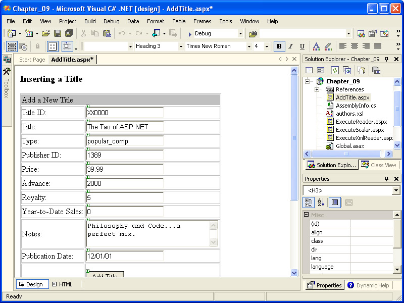404x303 pixels.
Task: Toggle Bold formatting button
Action: pos(279,46)
